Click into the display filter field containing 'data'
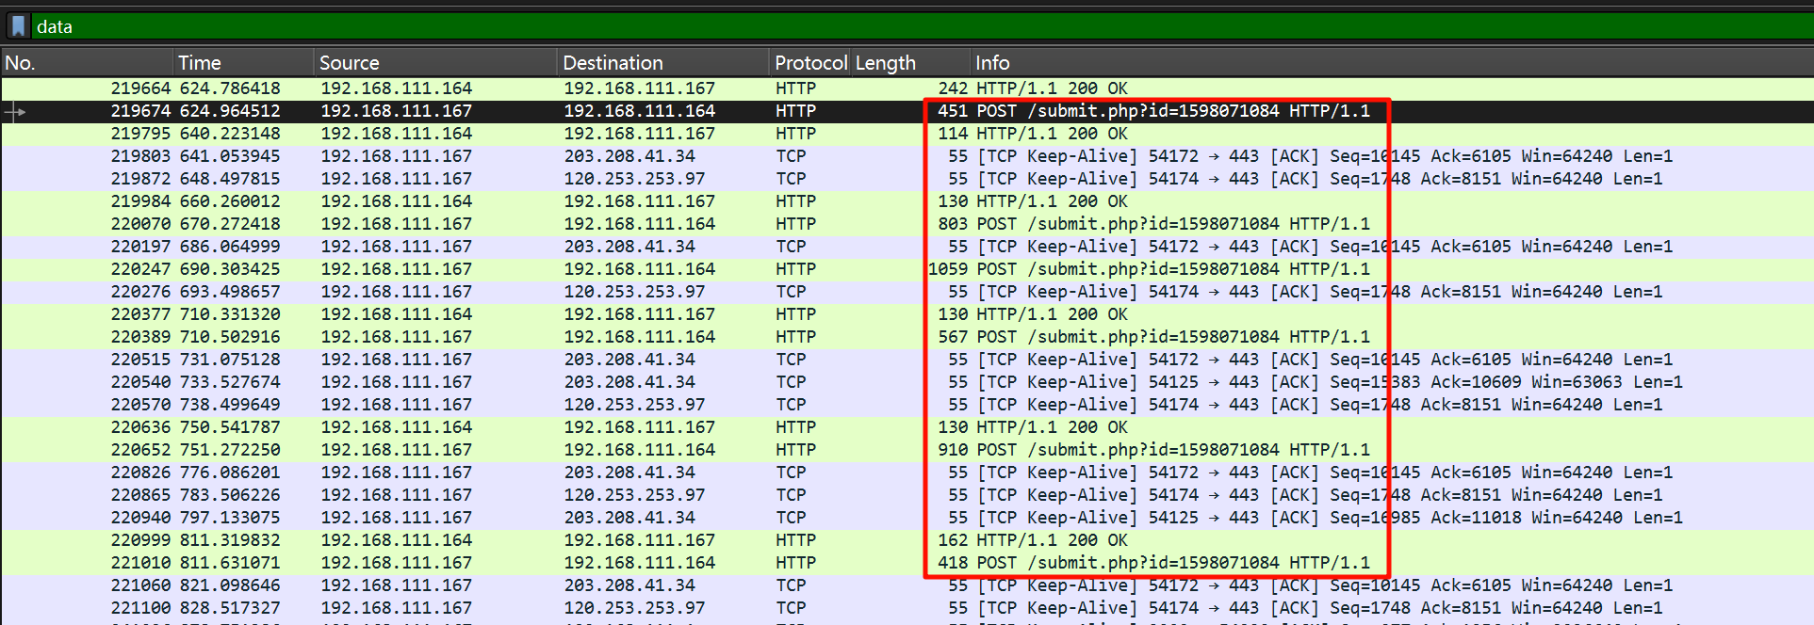Image resolution: width=1814 pixels, height=625 pixels. coord(848,26)
